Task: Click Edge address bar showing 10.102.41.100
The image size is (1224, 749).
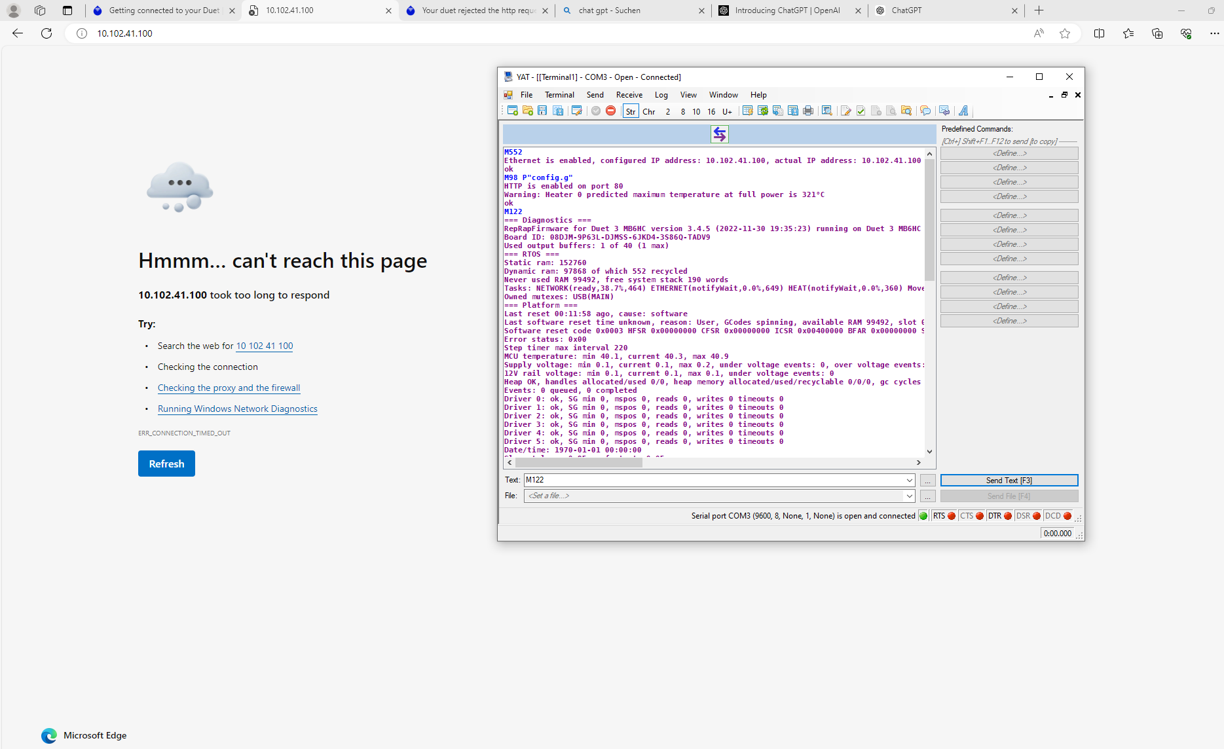Action: point(550,33)
